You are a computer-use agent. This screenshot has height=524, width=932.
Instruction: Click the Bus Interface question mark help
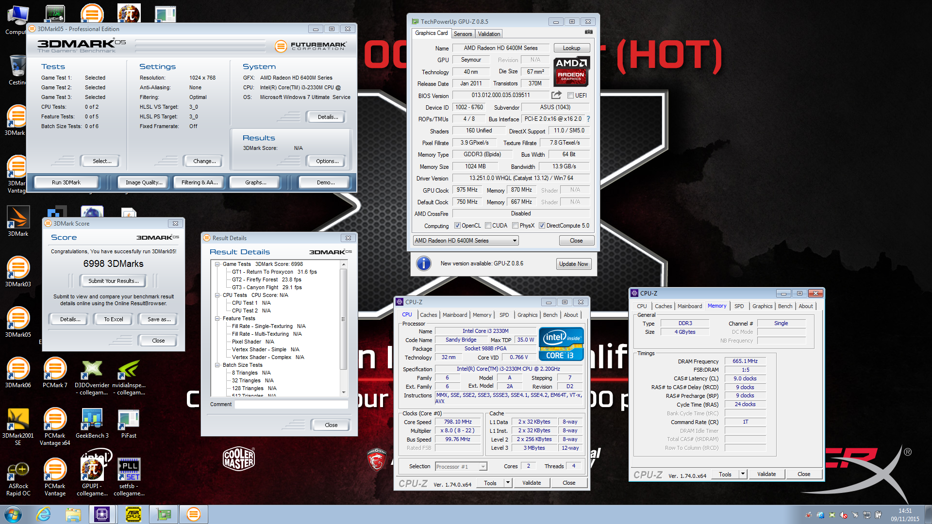[x=588, y=119]
